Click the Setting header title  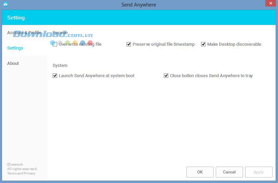pos(16,18)
